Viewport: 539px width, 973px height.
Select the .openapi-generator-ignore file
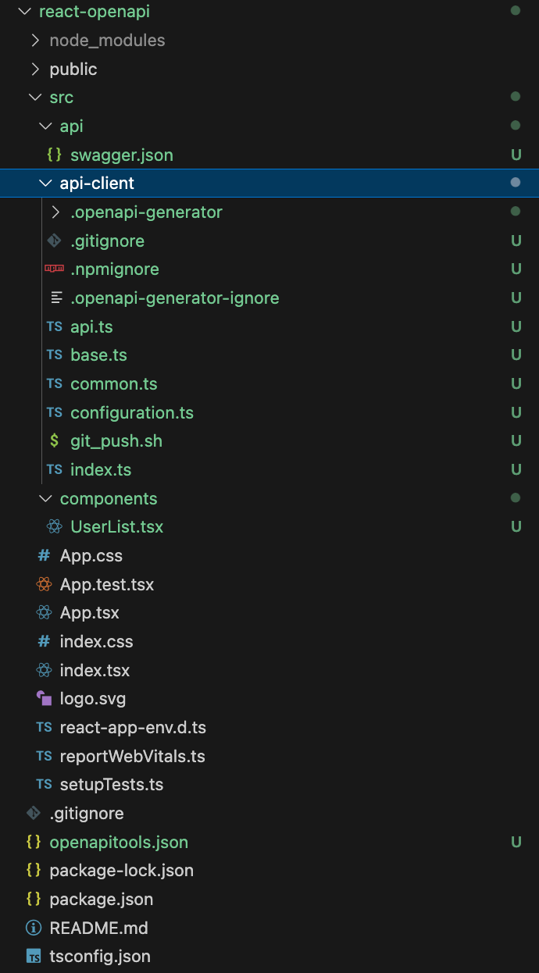175,298
